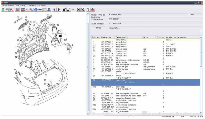This screenshot has height=119, width=205.
Task: Click the chassis number field 4F-5-000 001
Action: (x=155, y=19)
